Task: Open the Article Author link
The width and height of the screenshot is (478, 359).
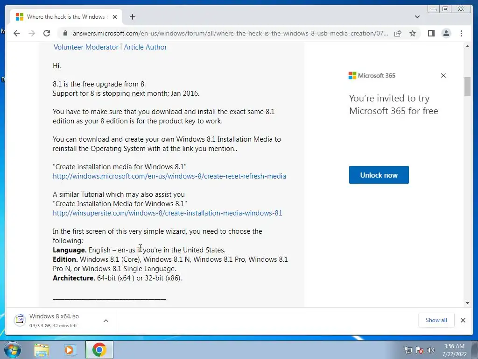Action: (145, 47)
